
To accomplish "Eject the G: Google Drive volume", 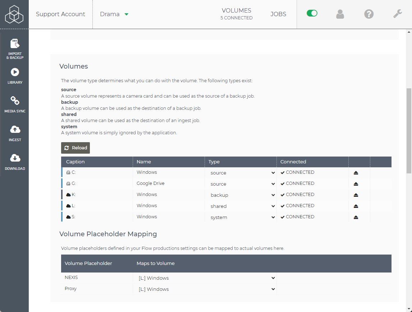I will tap(356, 184).
